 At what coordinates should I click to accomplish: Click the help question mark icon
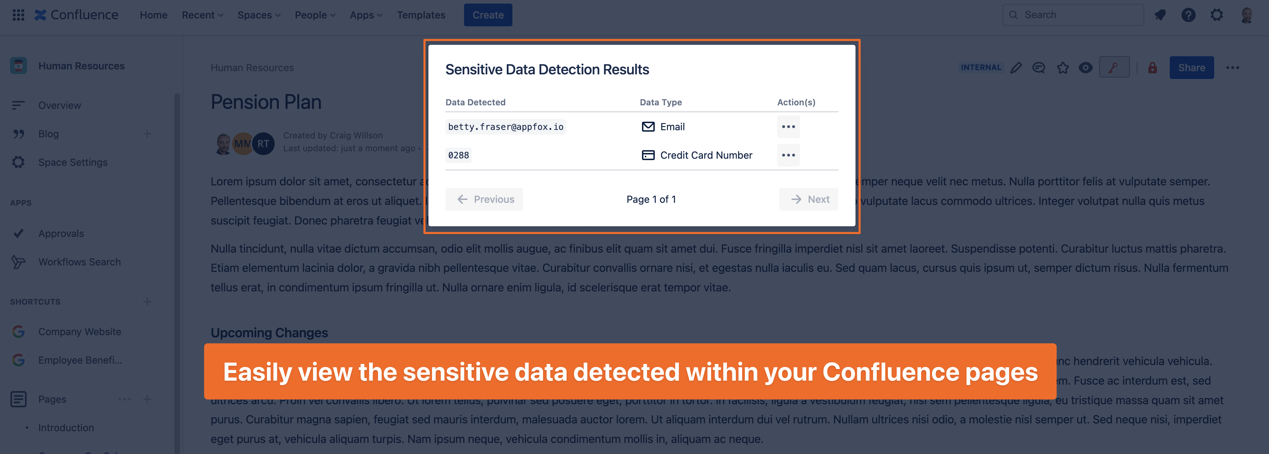[x=1188, y=15]
